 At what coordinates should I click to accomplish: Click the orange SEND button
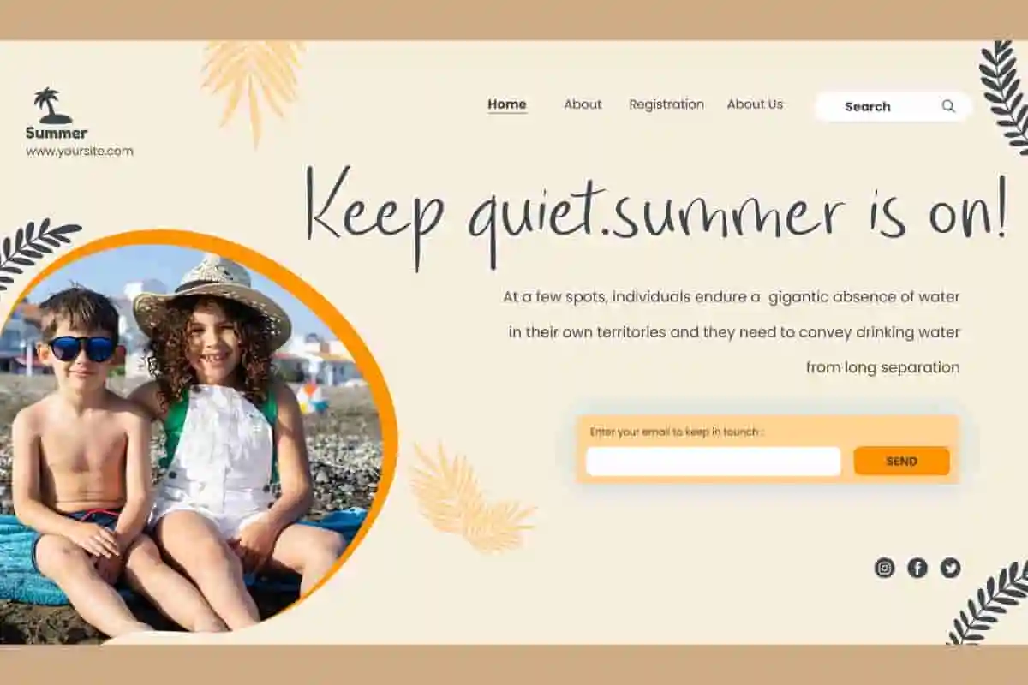point(901,461)
